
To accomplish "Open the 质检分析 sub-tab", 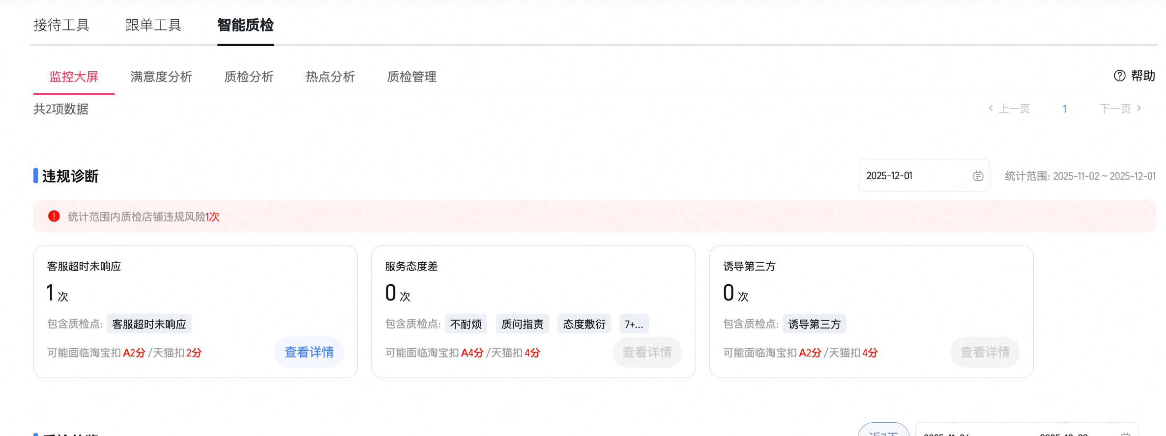I will tap(249, 77).
